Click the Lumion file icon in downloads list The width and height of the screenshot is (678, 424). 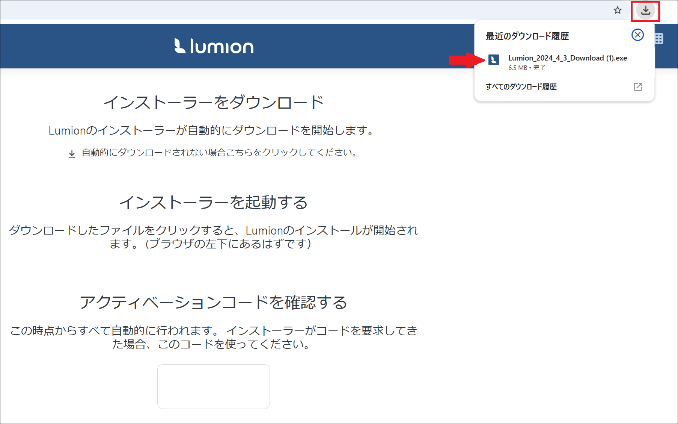pos(493,60)
